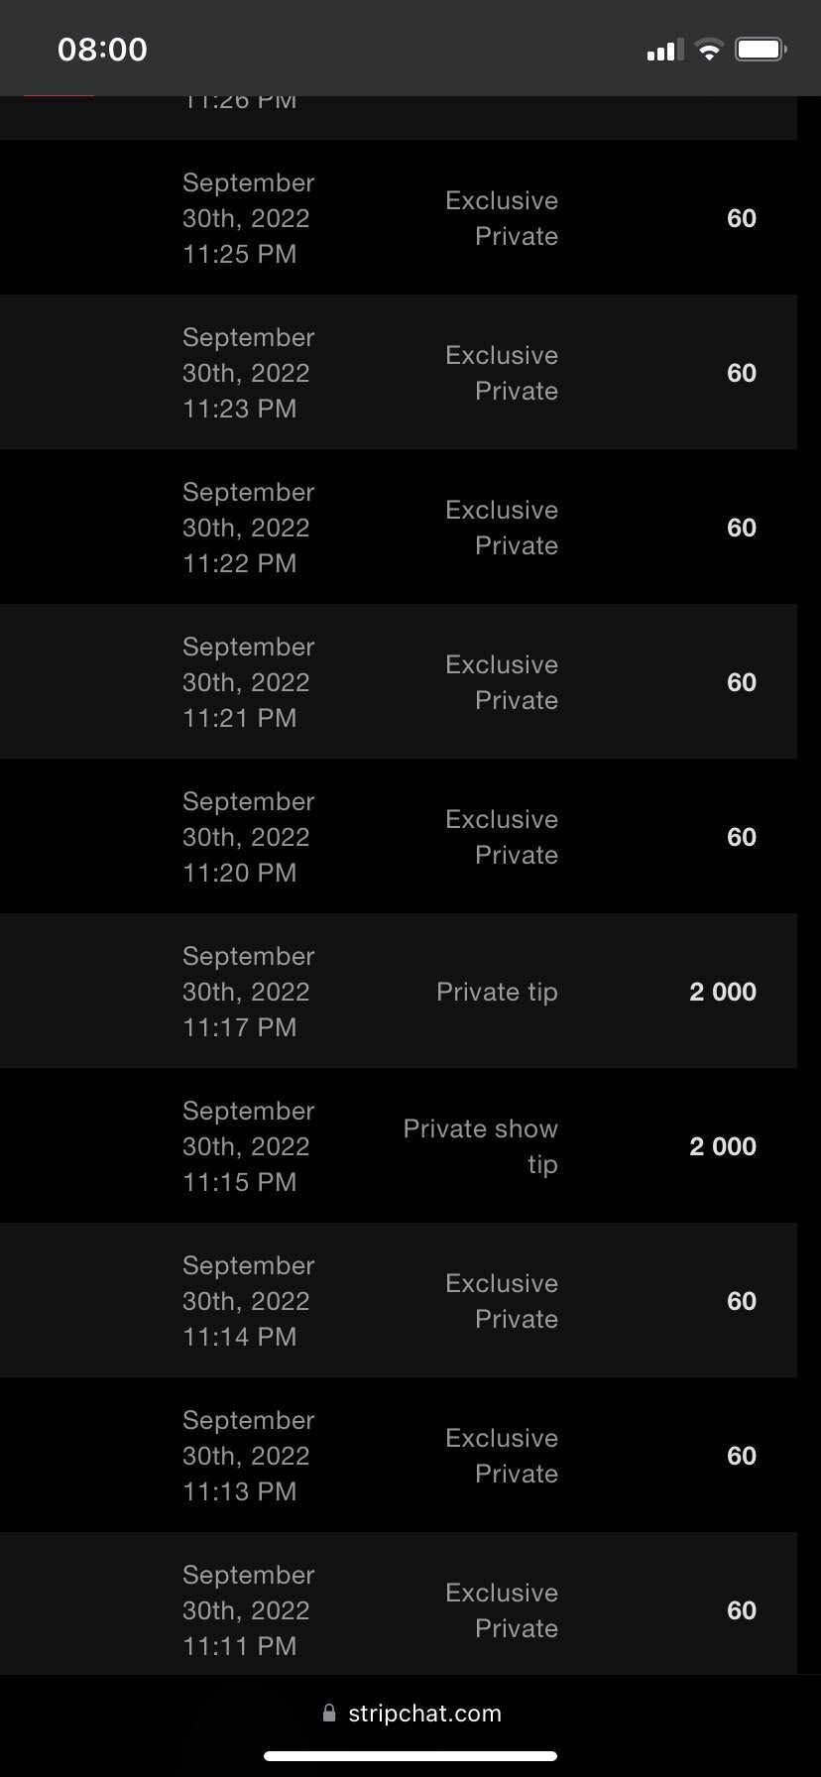Click the 2 000 amount at 11:15 PM

pyautogui.click(x=722, y=1146)
